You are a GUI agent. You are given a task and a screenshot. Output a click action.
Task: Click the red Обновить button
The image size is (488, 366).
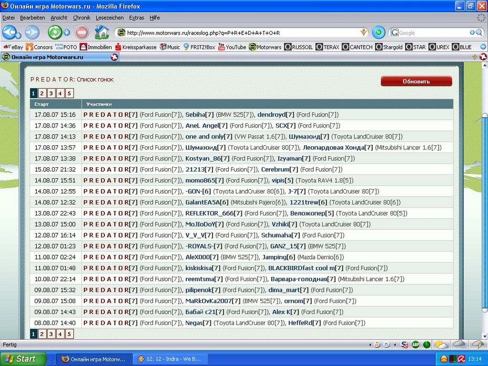point(416,81)
